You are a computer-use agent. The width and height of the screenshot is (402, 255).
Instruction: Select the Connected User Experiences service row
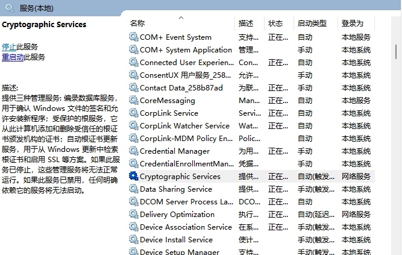tap(186, 63)
